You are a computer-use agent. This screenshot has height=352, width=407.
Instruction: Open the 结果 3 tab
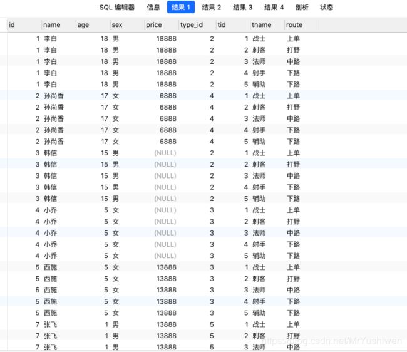pos(242,8)
